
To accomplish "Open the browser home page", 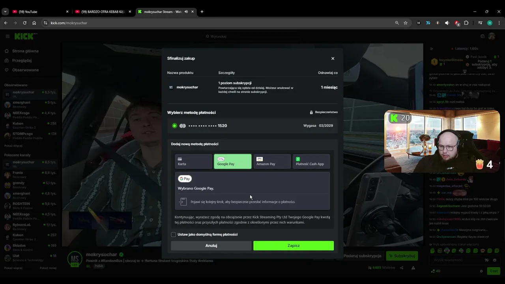I will (34, 23).
